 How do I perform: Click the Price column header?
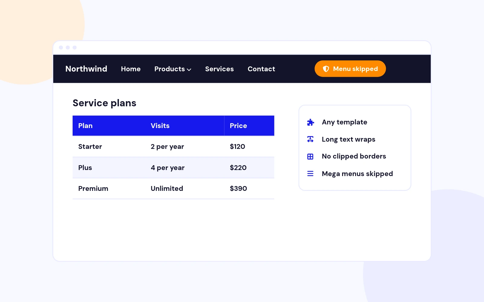pos(249,126)
